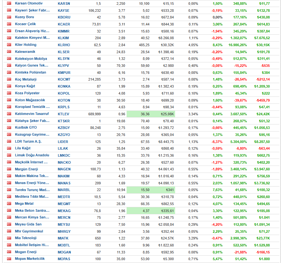Open the Koroplast Temizlik link

32,107
